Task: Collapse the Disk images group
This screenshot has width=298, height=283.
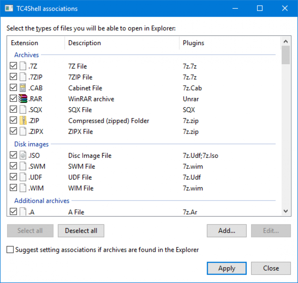Action: coord(31,144)
